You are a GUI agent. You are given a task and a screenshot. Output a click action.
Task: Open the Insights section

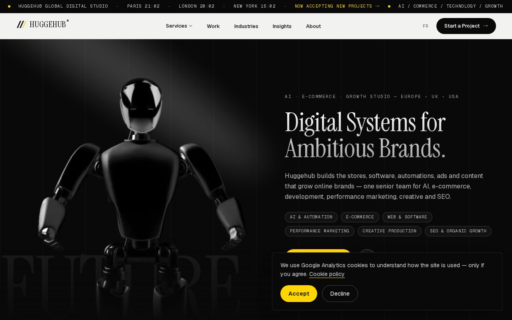[x=282, y=26]
